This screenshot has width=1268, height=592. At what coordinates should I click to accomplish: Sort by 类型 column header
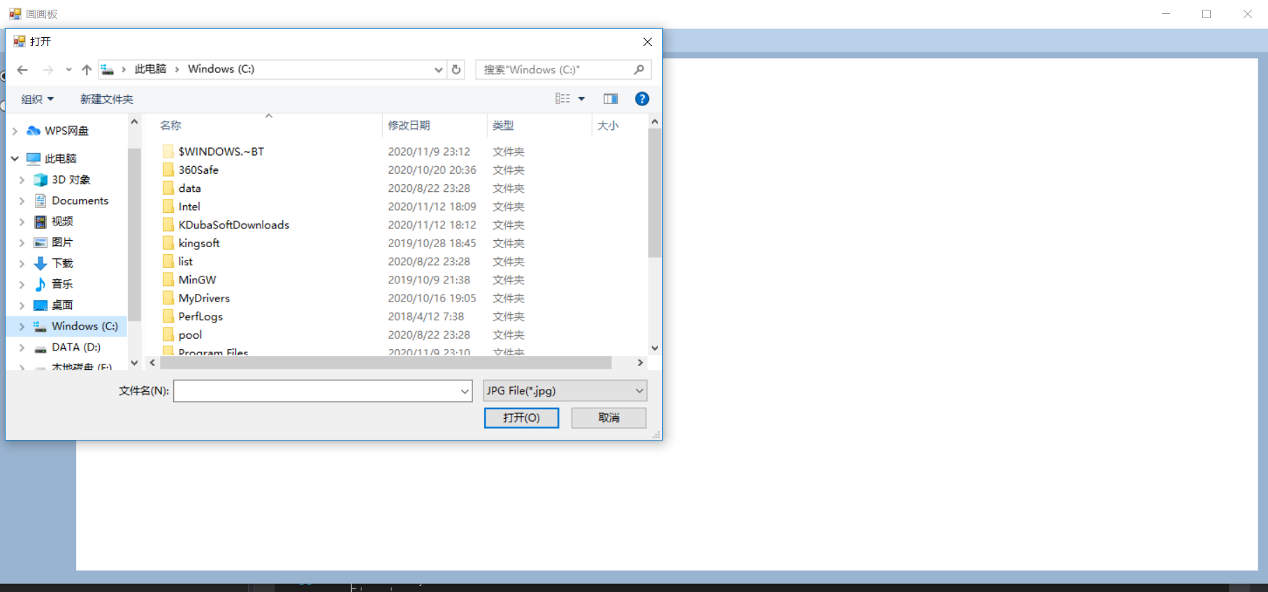[539, 126]
